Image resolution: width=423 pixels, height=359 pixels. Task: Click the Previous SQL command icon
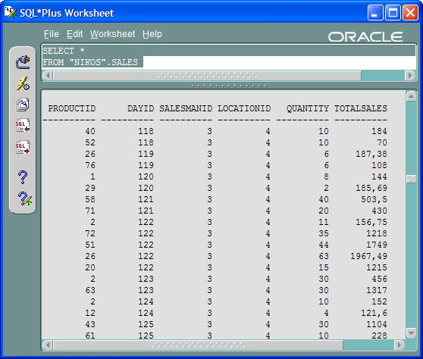(23, 126)
